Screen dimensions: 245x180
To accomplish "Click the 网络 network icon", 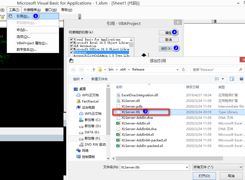I will tap(79, 150).
